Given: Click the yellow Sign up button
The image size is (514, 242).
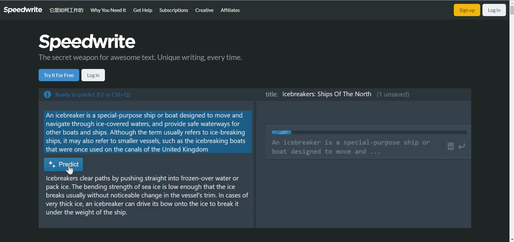Looking at the screenshot, I should click(x=467, y=10).
